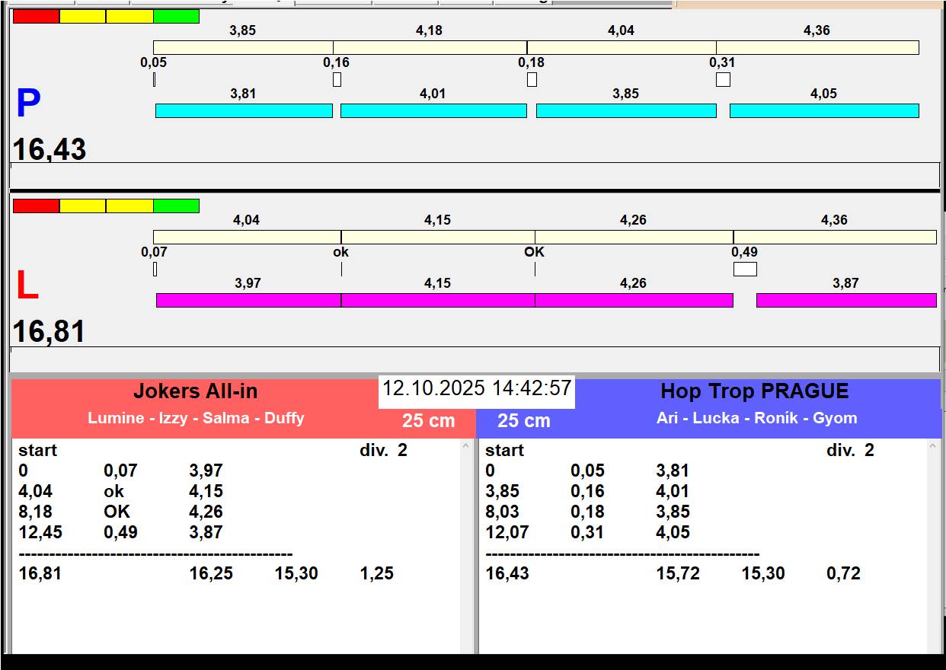The image size is (946, 670).
Task: Select the cream bar segment under 4,04 in lane L
Action: pyautogui.click(x=247, y=237)
